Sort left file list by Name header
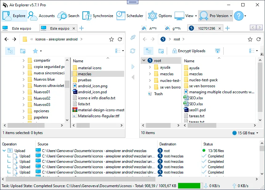265x190 pixels. tap(78, 61)
